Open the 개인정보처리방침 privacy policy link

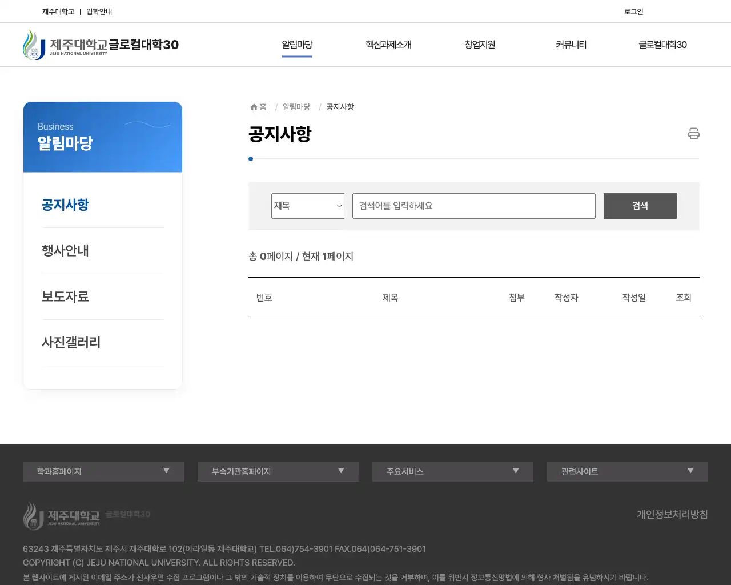point(672,514)
